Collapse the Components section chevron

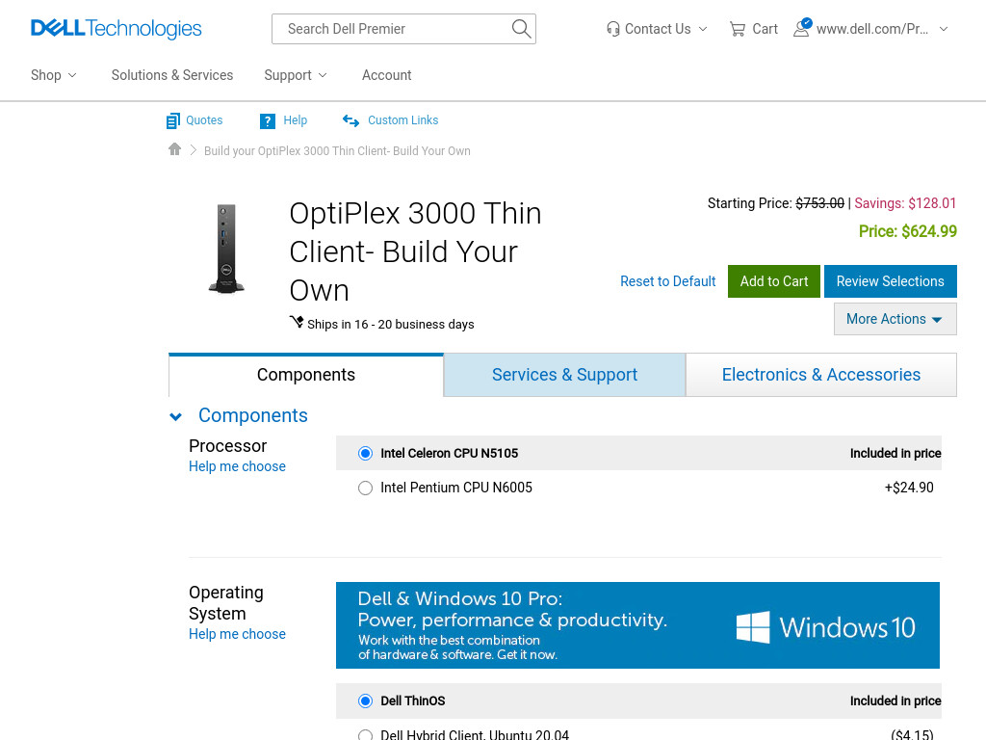click(x=176, y=416)
